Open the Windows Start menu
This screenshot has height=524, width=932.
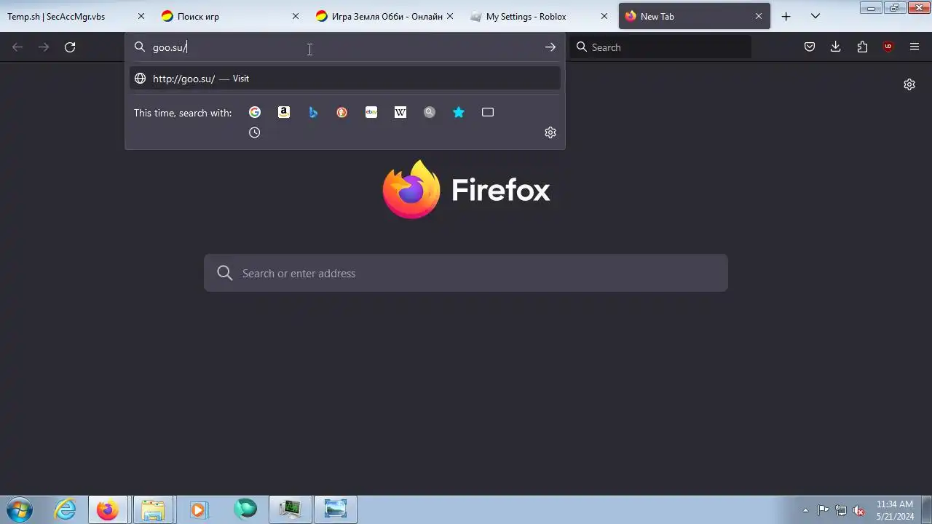pyautogui.click(x=20, y=509)
